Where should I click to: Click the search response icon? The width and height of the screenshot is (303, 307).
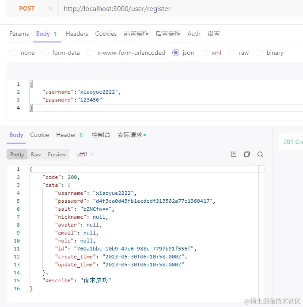260,154
